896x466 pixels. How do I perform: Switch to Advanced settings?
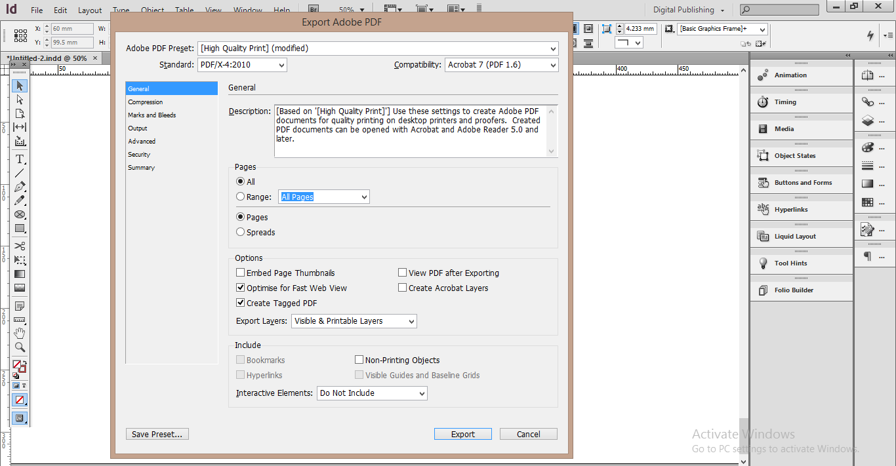pos(171,142)
